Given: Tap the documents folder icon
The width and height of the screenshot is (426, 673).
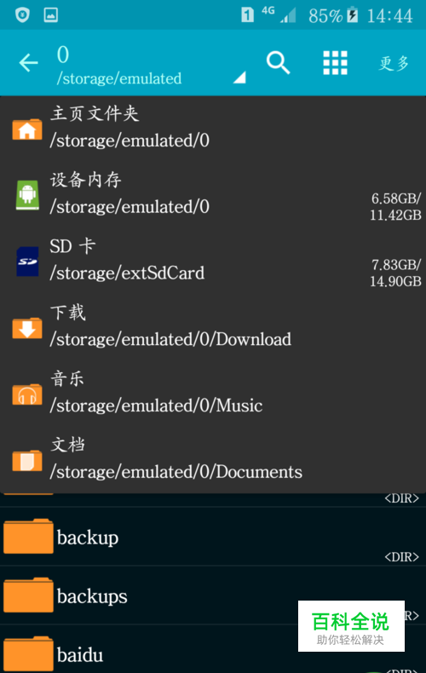Looking at the screenshot, I should point(27,461).
